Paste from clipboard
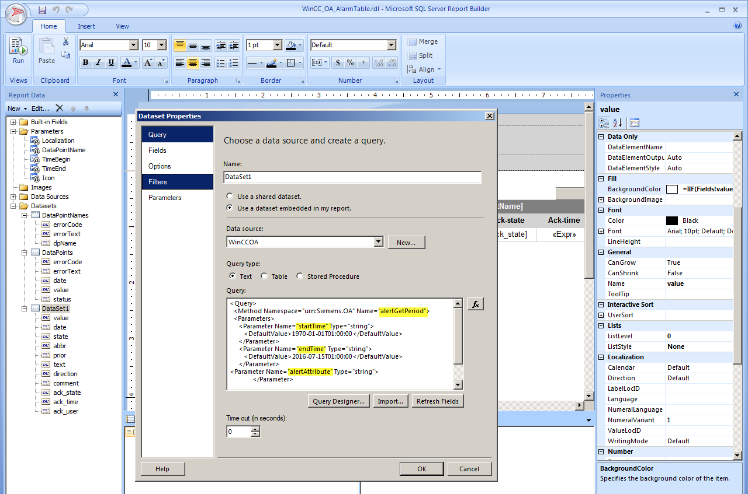 (x=46, y=51)
